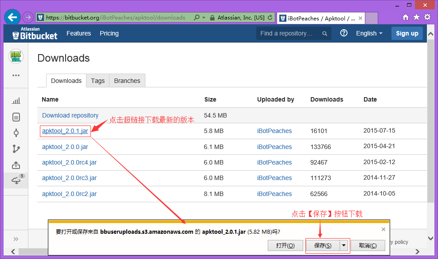This screenshot has height=259, width=438.
Task: Click the 2015-07-15 date cell
Action: pos(379,130)
